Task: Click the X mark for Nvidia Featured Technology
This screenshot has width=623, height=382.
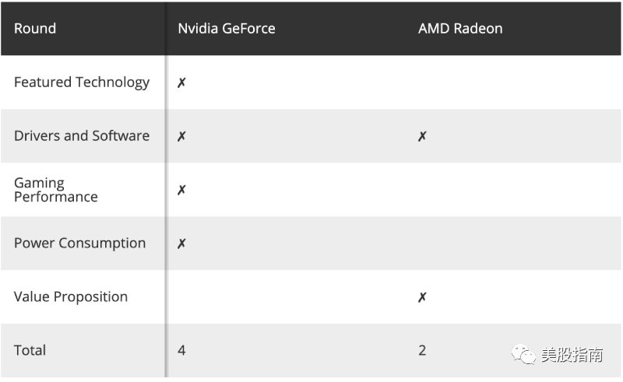Action: click(181, 82)
